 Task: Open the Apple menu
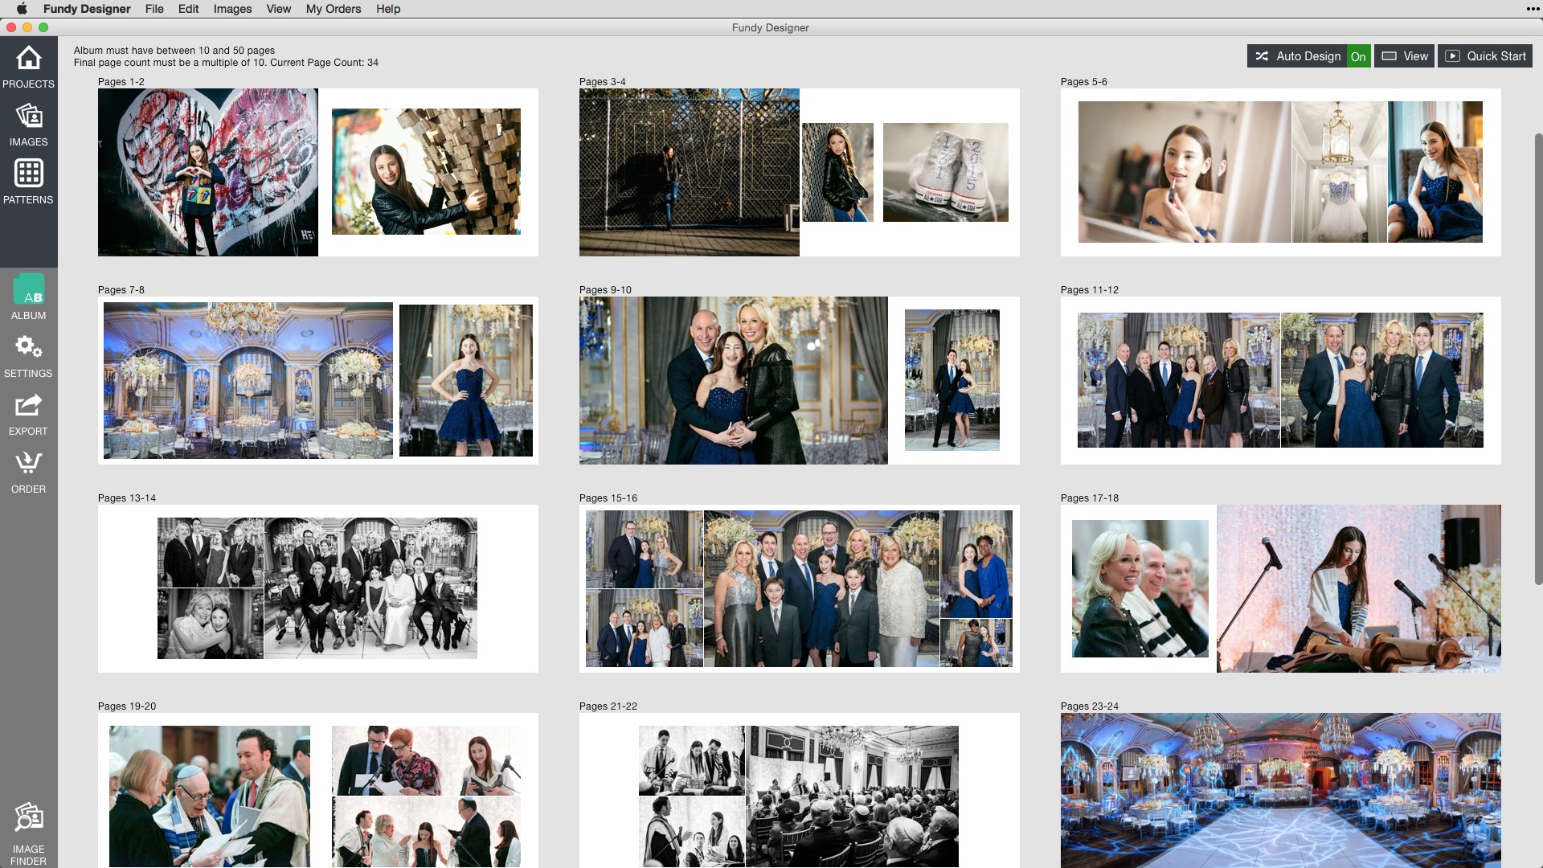click(x=22, y=9)
